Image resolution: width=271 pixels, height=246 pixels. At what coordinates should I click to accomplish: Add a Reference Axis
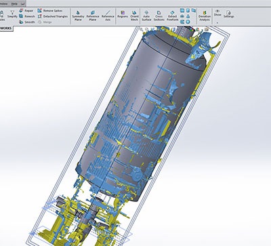pos(108,16)
